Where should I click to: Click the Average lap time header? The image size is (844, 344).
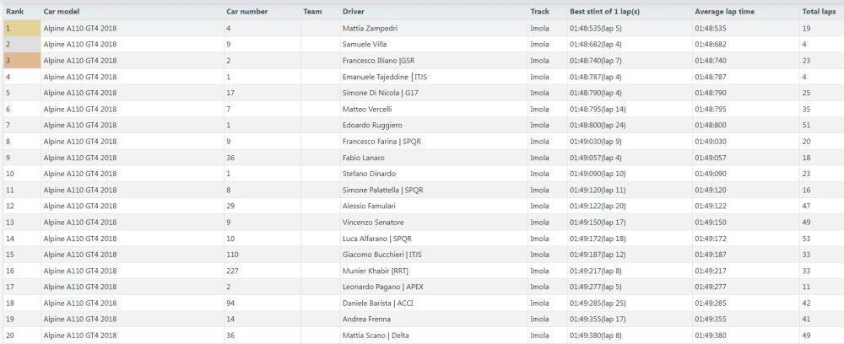pyautogui.click(x=745, y=11)
